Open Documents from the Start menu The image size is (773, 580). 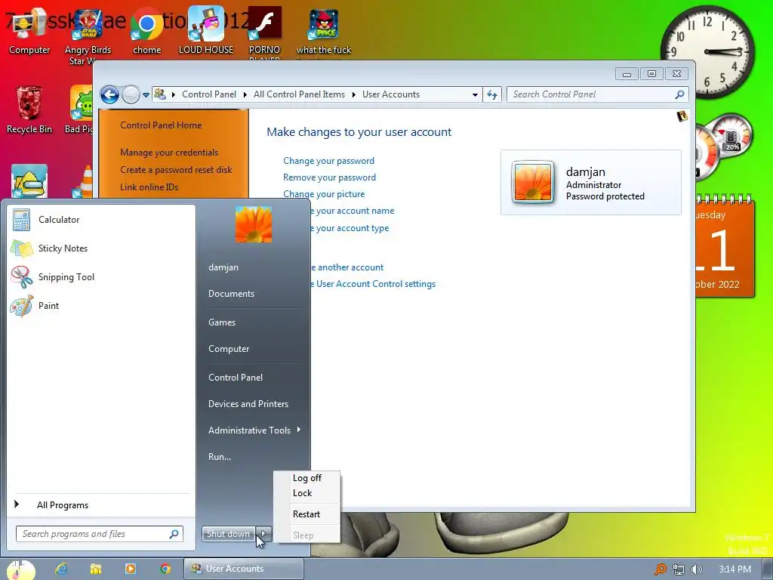tap(231, 294)
